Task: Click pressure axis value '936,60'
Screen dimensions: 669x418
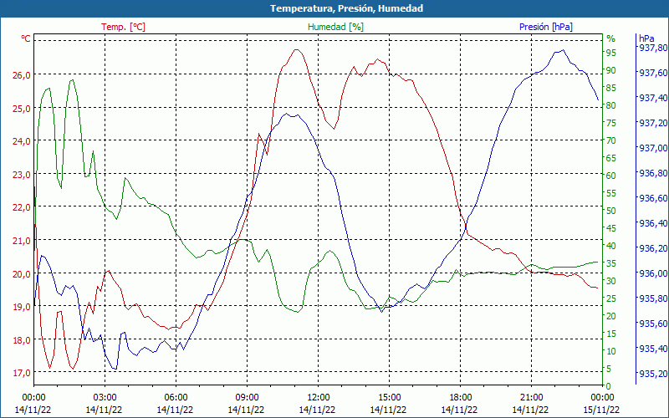Action: [653, 198]
